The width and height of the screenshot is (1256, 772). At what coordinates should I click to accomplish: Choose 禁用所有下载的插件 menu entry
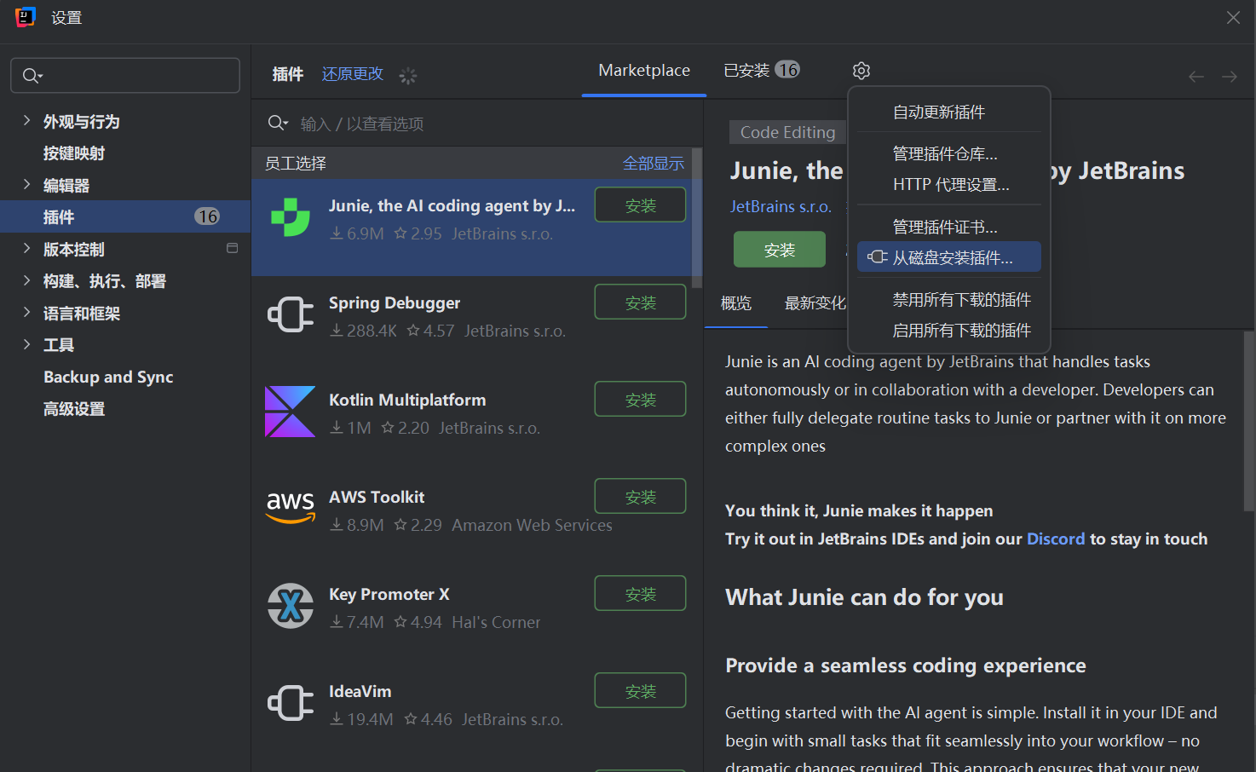[x=949, y=300]
